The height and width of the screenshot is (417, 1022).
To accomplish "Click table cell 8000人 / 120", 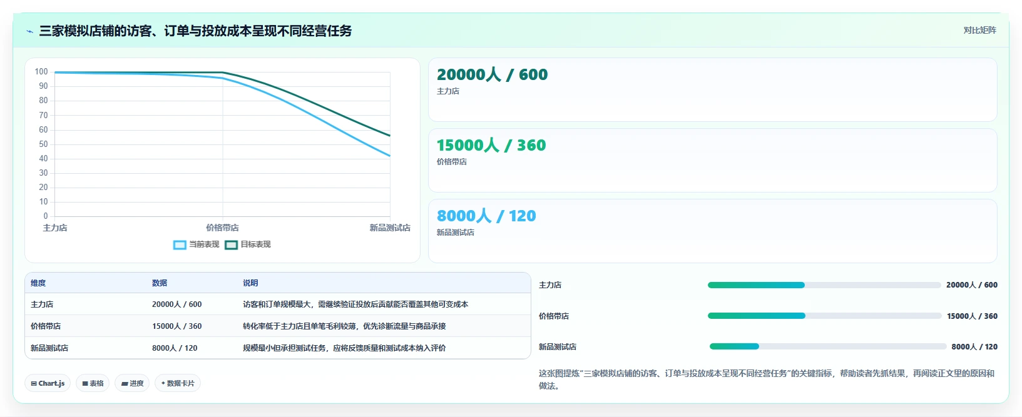I will click(175, 348).
